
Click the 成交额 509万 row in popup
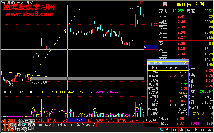(168, 97)
